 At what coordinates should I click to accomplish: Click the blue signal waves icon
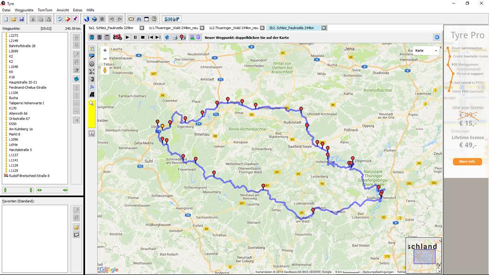(92, 87)
